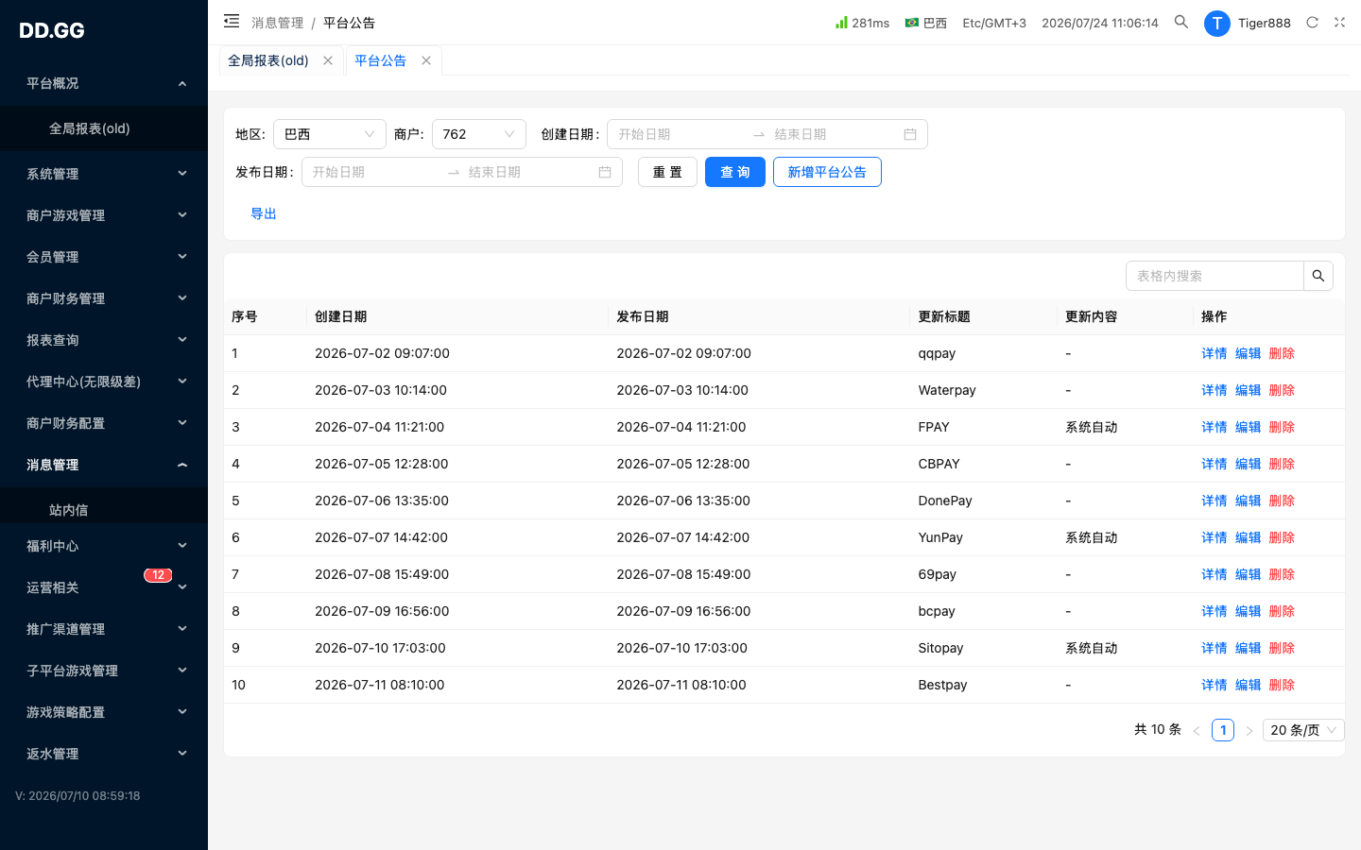Click the 导出 export link

pyautogui.click(x=264, y=213)
